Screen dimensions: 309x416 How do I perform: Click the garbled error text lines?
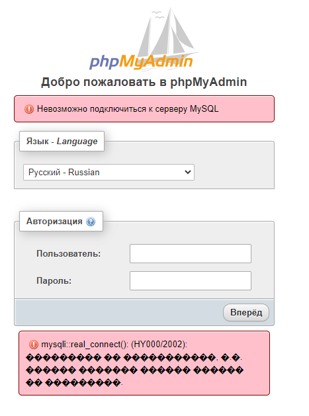tap(134, 370)
